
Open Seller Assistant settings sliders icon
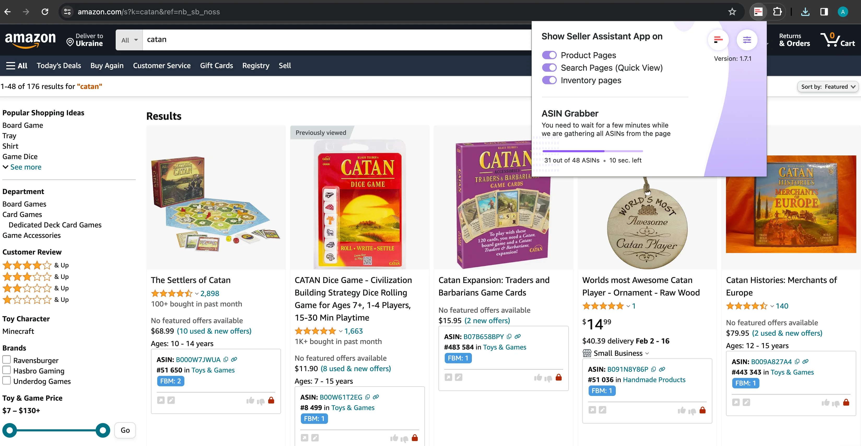(x=747, y=40)
